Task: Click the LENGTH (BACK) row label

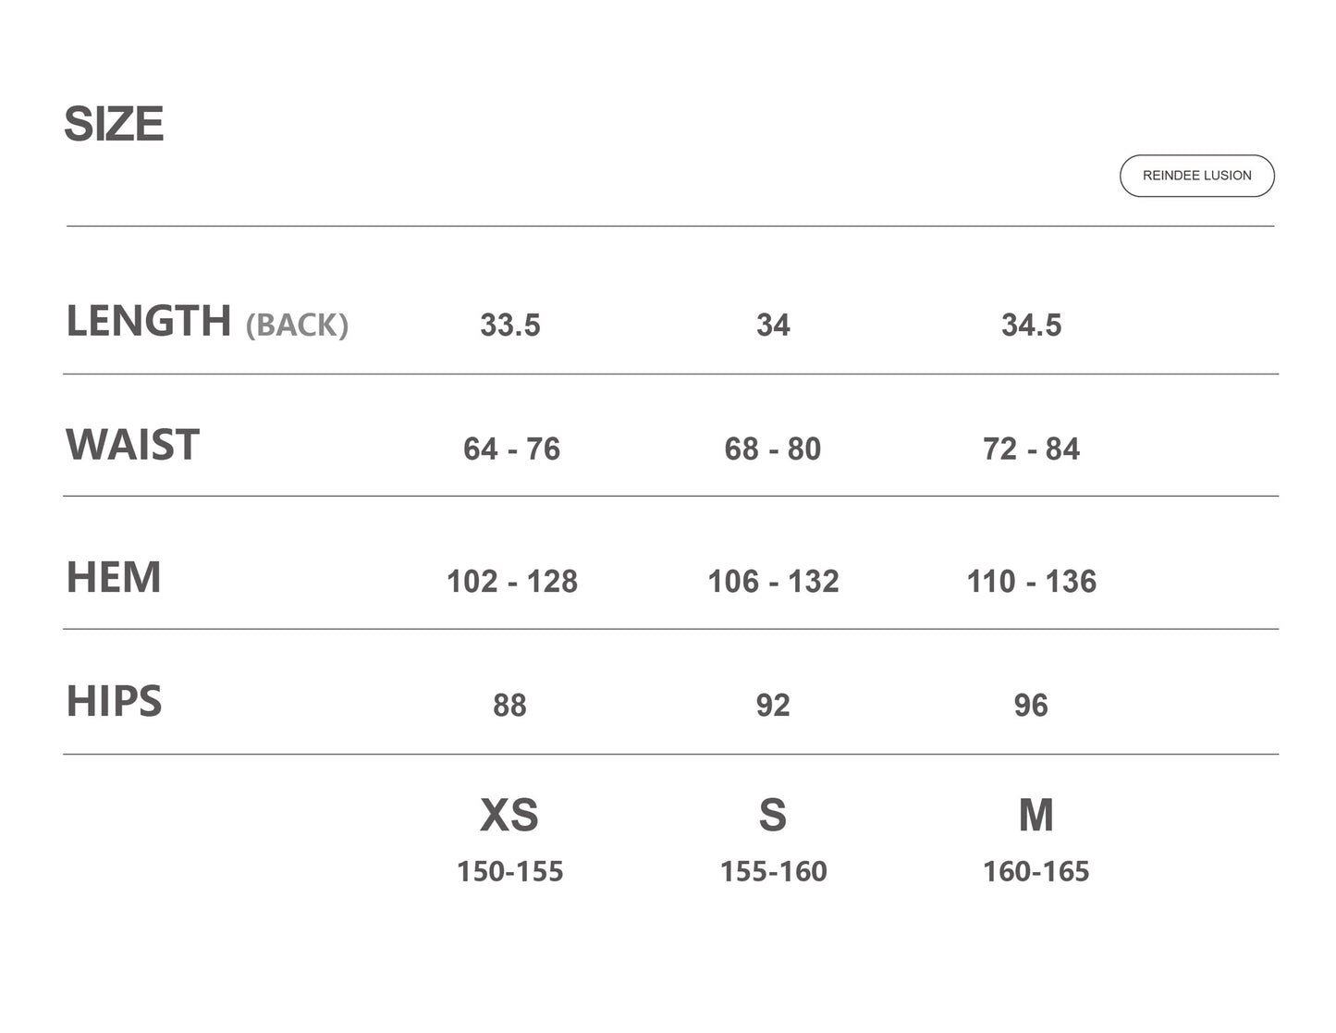Action: click(206, 322)
